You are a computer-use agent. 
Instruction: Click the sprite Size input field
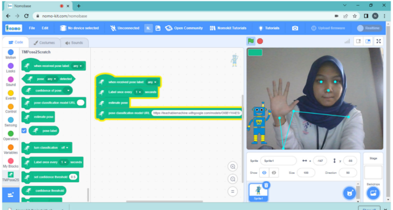pos(306,173)
